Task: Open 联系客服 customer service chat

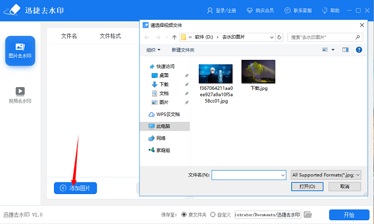Action: tap(298, 11)
